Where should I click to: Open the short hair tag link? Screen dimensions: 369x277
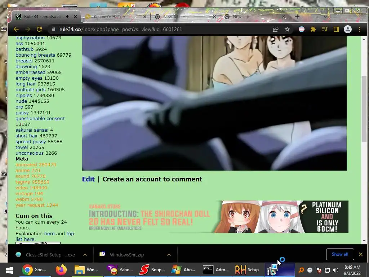tap(27, 136)
